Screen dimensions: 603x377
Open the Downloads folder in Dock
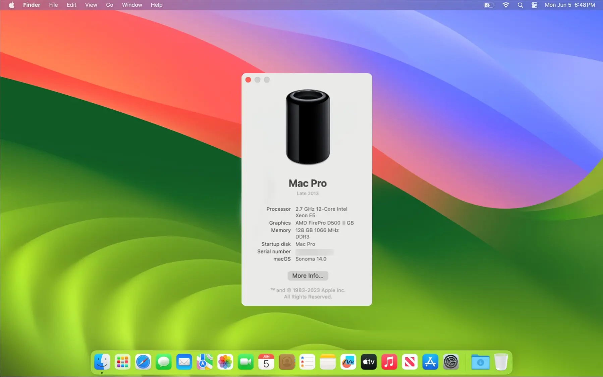click(480, 362)
